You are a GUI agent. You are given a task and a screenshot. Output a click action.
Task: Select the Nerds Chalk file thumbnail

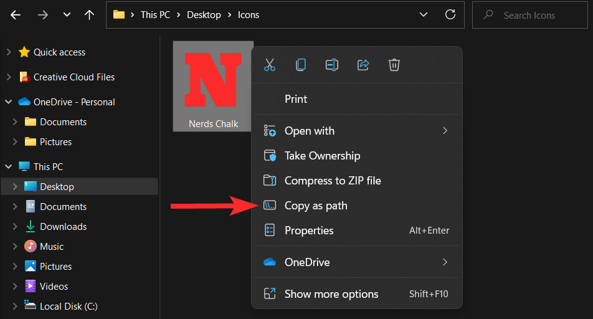coord(213,85)
